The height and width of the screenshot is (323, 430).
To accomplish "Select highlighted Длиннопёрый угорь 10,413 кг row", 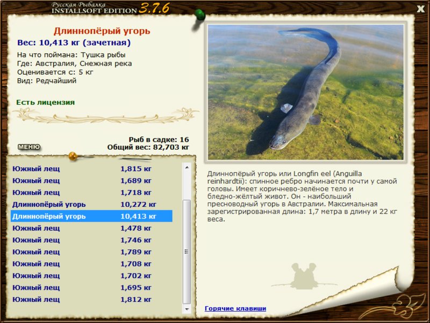I will pos(91,216).
